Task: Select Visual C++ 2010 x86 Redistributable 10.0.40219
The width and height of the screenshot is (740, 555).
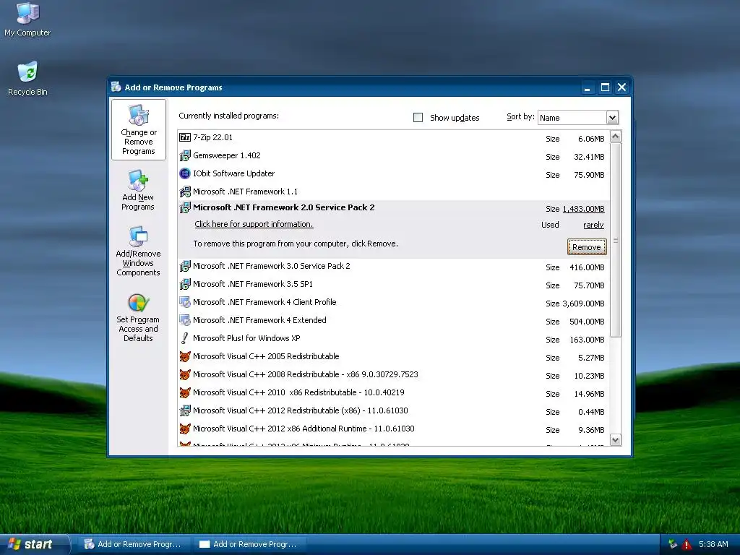Action: [x=394, y=392]
